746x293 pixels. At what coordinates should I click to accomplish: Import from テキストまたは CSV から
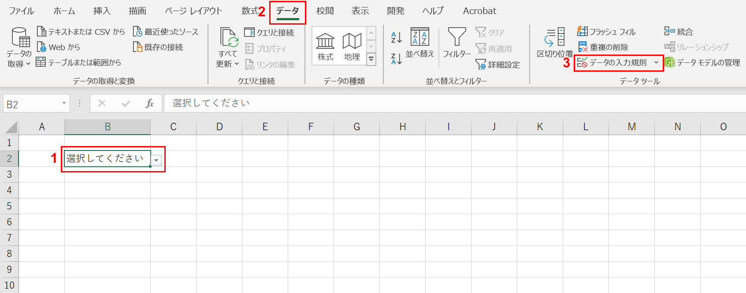(81, 32)
